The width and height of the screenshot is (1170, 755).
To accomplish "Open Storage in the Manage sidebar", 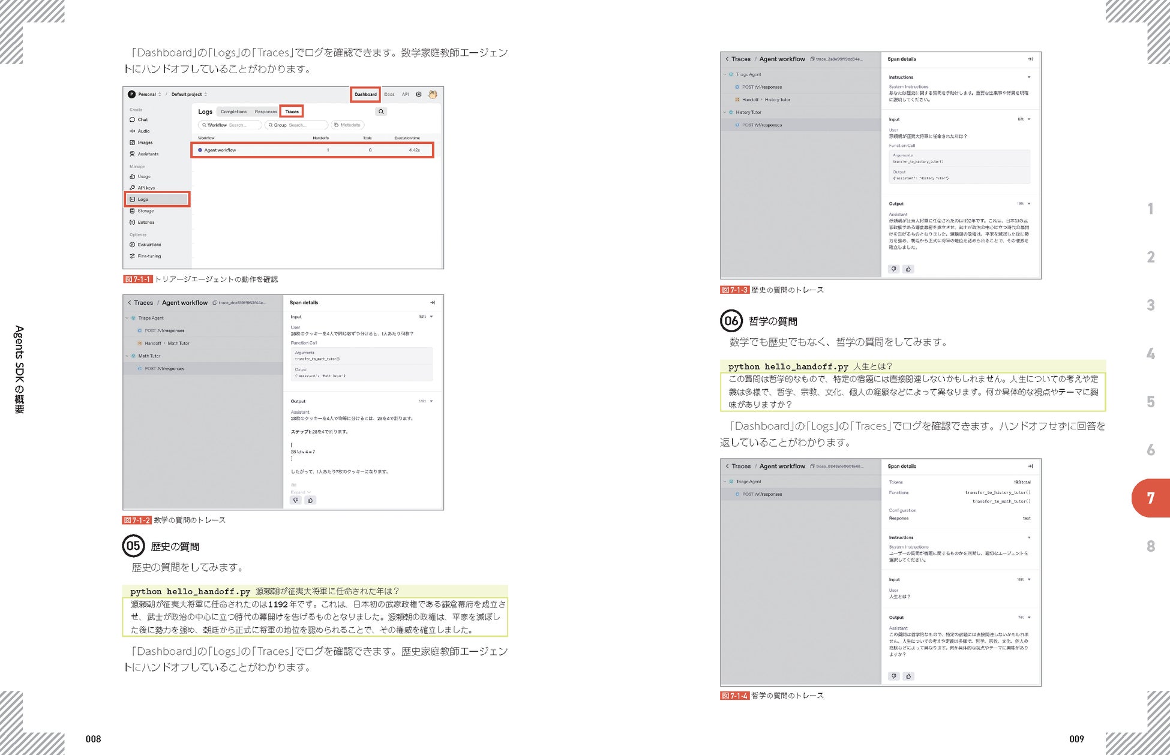I will click(145, 211).
